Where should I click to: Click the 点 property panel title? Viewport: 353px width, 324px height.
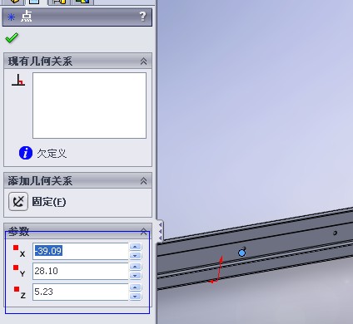coord(27,17)
